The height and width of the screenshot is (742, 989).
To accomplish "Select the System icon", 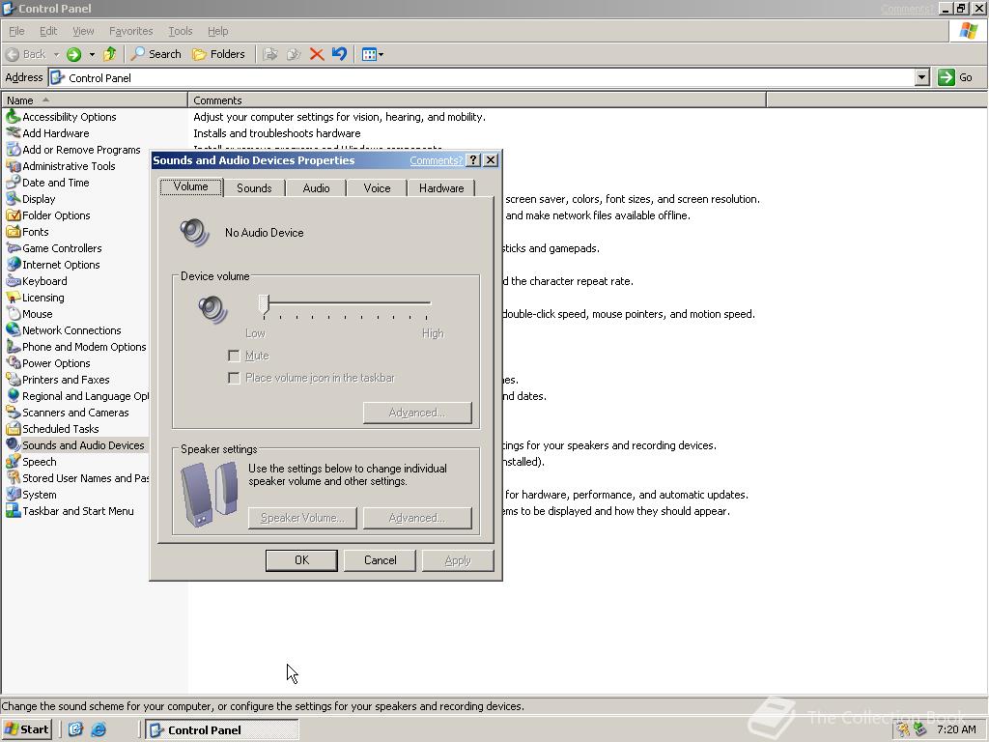I will [x=14, y=494].
